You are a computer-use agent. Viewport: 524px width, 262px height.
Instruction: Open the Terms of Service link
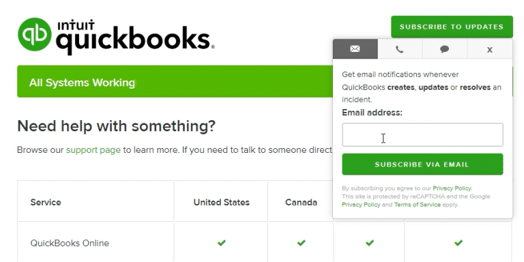tap(418, 205)
